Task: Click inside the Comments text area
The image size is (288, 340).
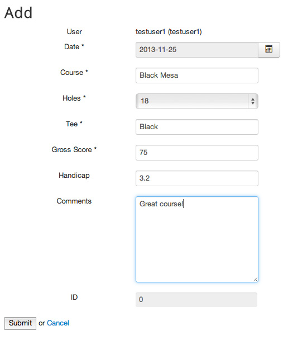Action: click(196, 239)
